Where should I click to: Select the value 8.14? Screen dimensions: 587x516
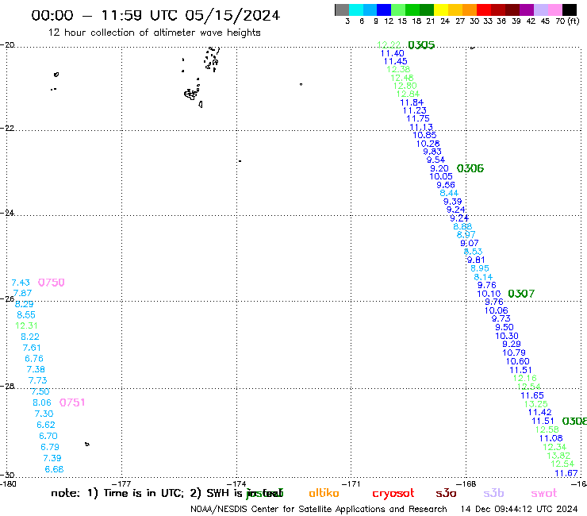(483, 277)
